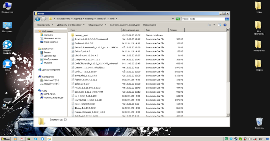Click Записать на оптический диск
The width and height of the screenshot is (270, 141).
[125, 25]
